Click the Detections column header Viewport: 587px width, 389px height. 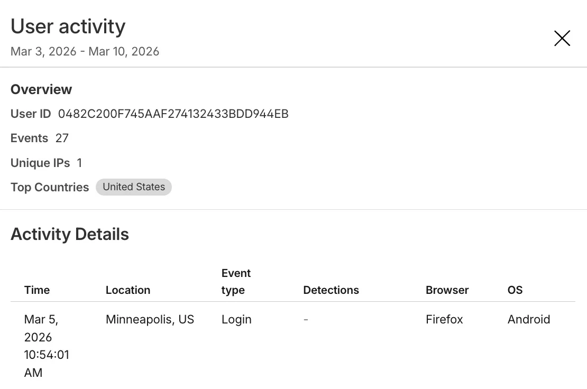(x=331, y=290)
